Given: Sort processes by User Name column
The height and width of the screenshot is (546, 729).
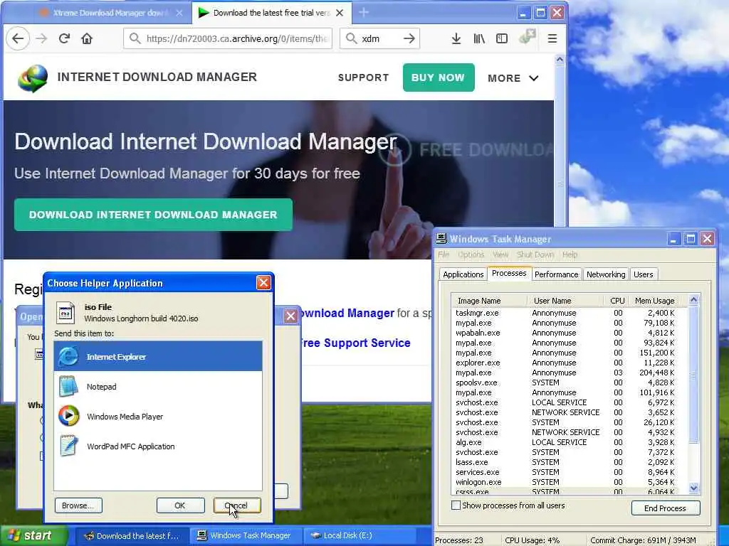Looking at the screenshot, I should (565, 301).
